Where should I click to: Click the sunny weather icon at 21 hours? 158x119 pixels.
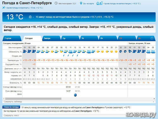point(116,52)
